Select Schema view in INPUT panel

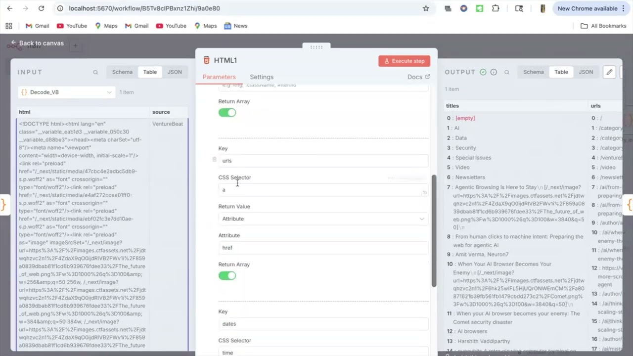pyautogui.click(x=122, y=72)
